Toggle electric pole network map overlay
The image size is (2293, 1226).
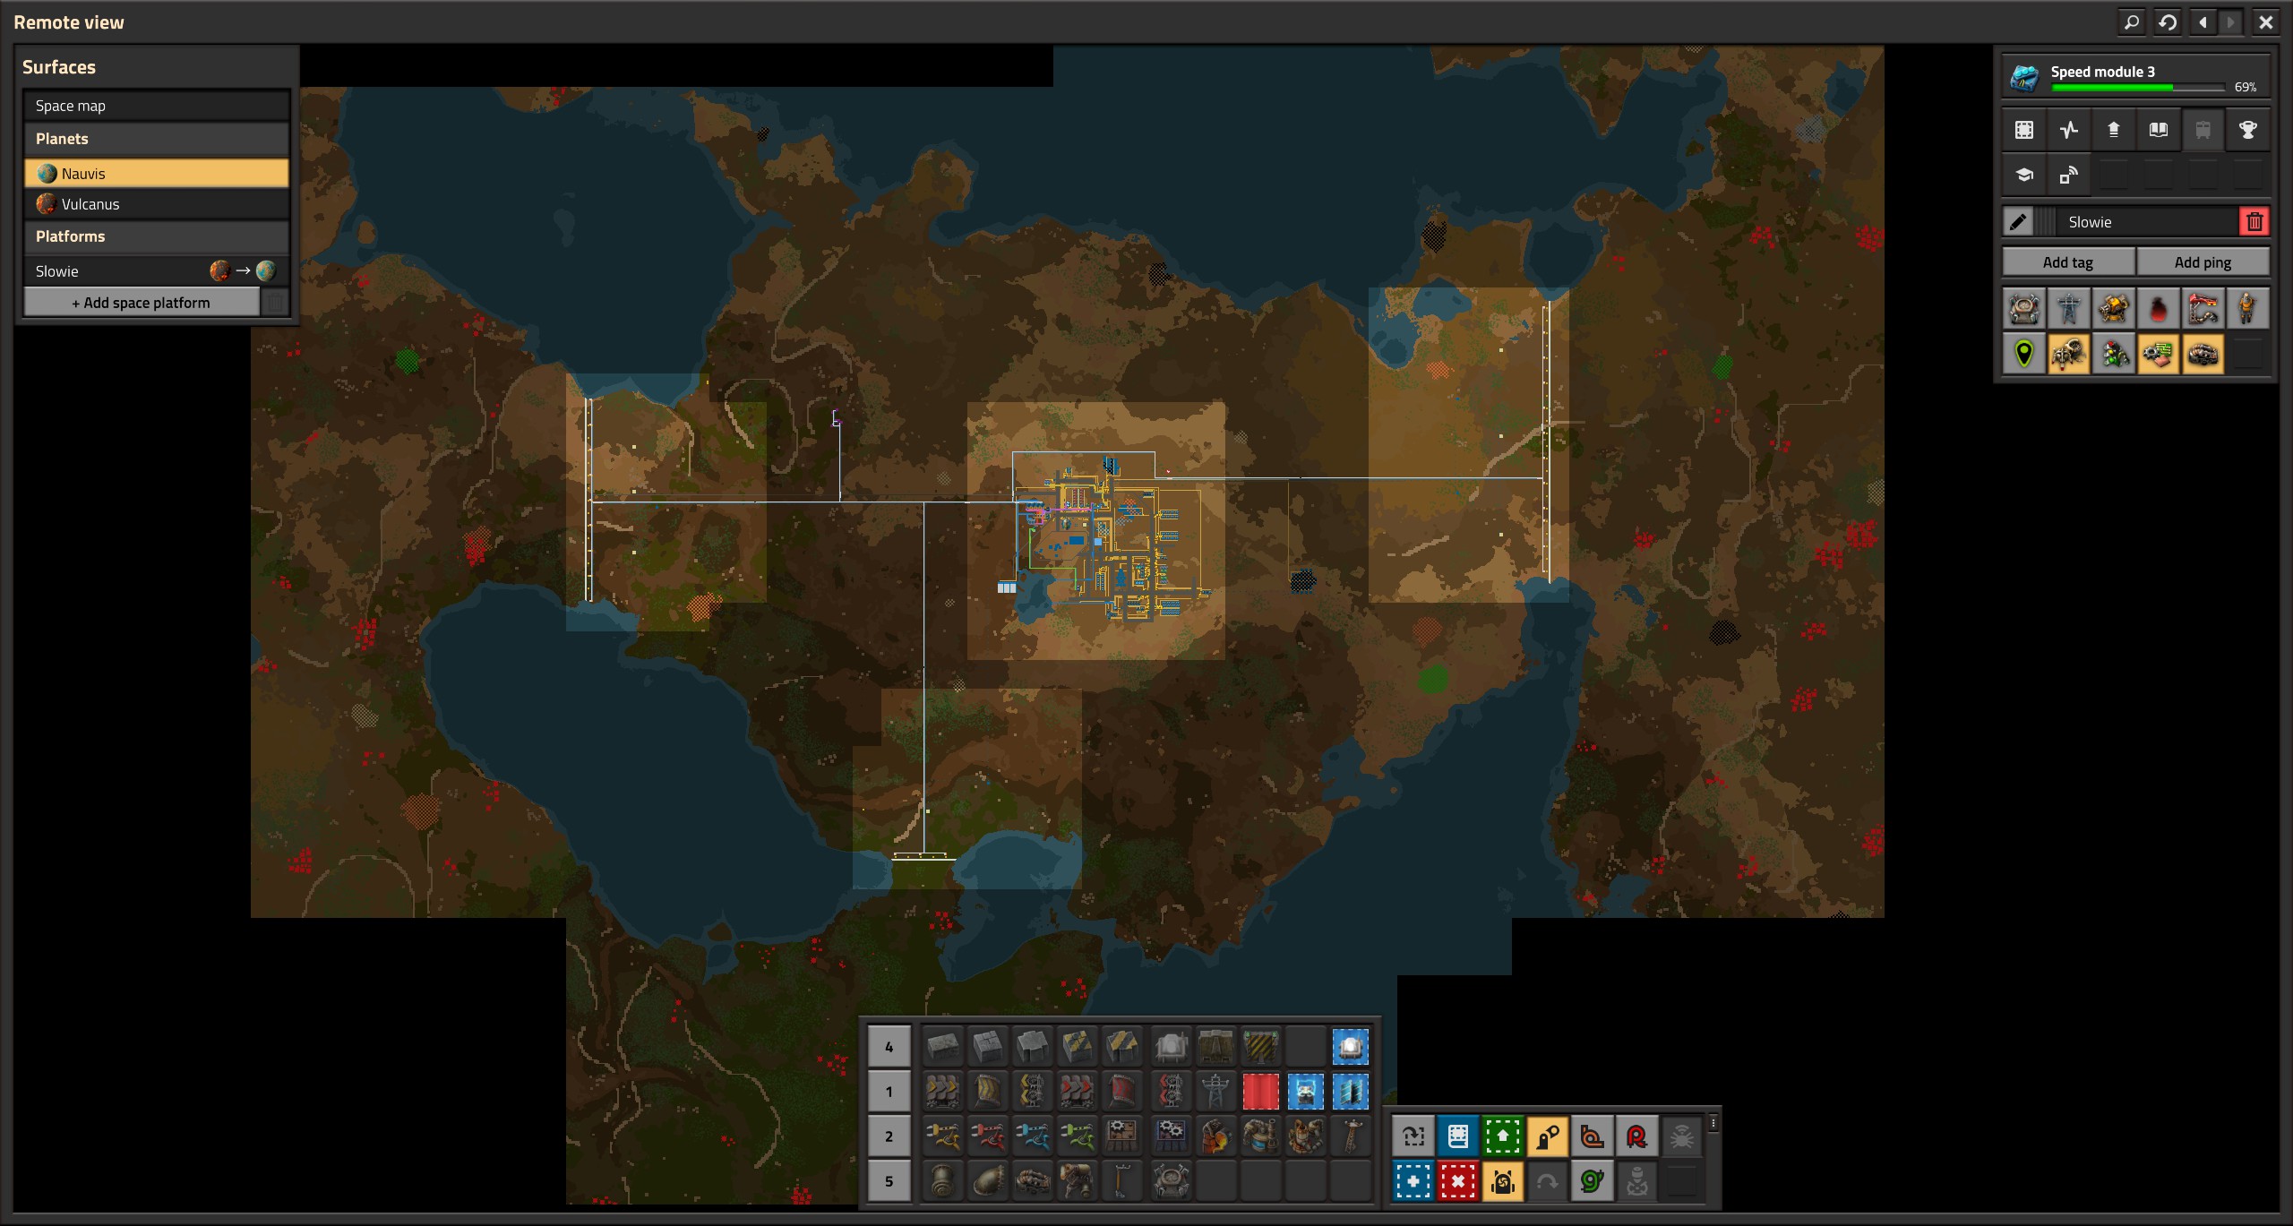click(x=2068, y=310)
